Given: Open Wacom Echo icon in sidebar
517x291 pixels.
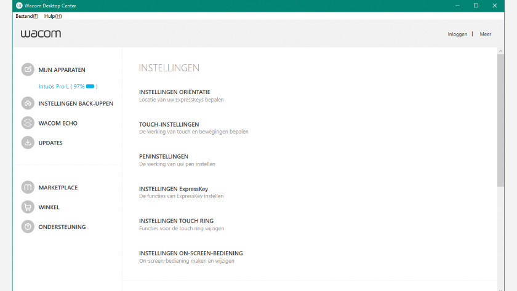Looking at the screenshot, I should click(x=28, y=123).
